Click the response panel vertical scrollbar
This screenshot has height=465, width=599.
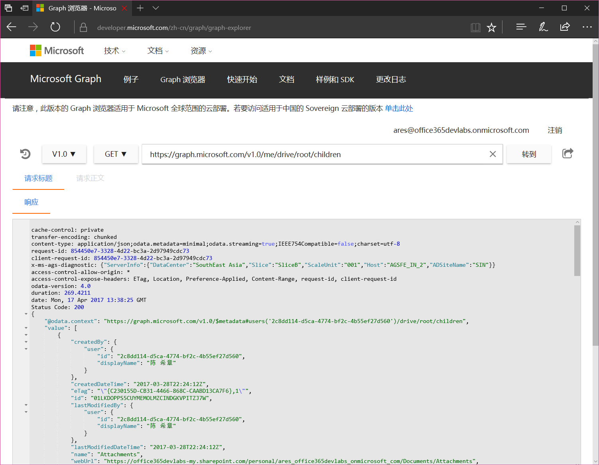tap(577, 250)
